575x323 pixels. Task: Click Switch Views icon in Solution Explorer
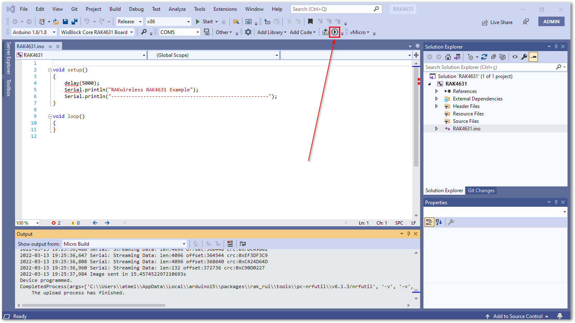(x=458, y=57)
